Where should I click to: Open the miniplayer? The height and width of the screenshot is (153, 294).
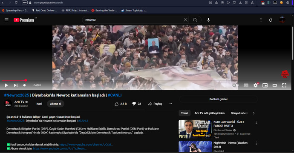(x=265, y=85)
